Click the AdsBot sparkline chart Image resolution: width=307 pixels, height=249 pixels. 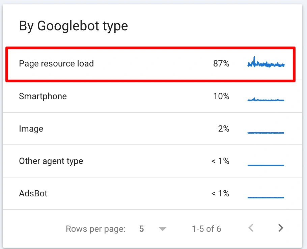pyautogui.click(x=266, y=197)
